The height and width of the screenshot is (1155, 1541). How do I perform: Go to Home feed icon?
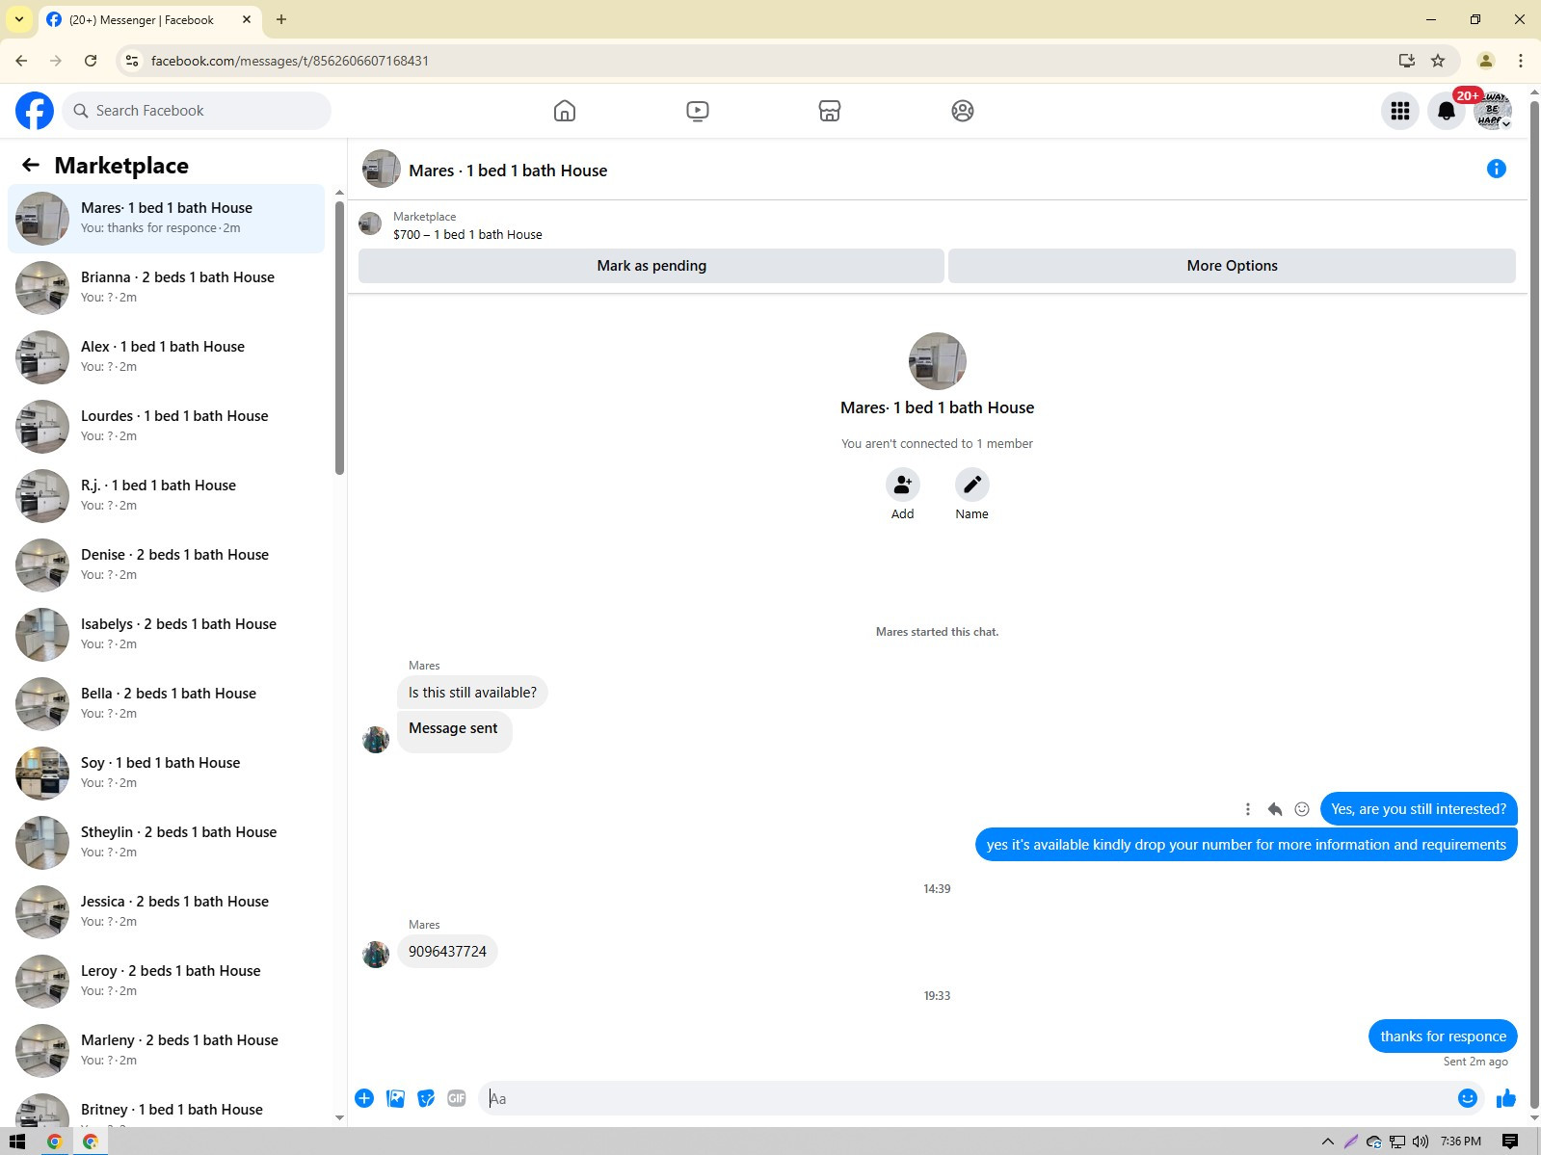tap(565, 111)
